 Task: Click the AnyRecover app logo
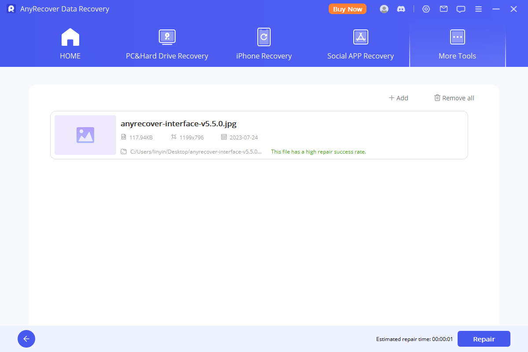(x=11, y=9)
